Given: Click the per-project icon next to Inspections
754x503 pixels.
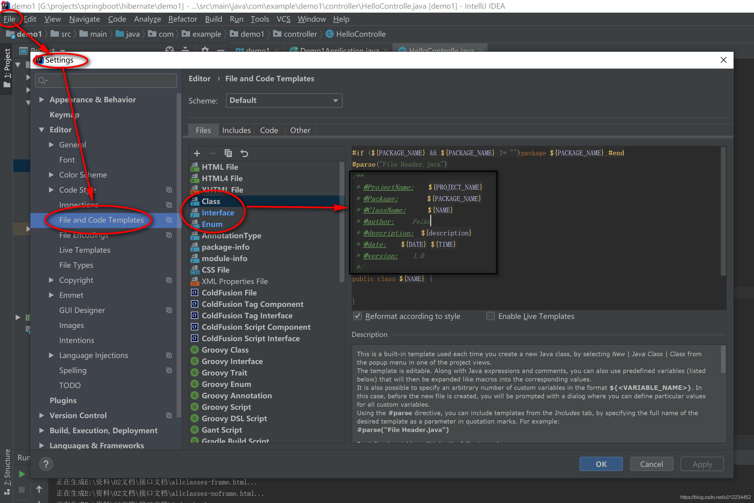Looking at the screenshot, I should [169, 205].
